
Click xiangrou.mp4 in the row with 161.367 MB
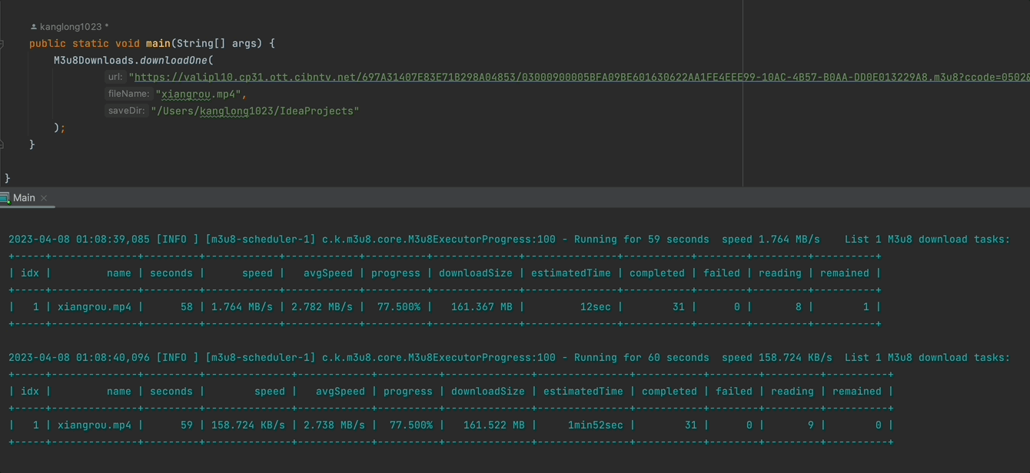point(95,306)
